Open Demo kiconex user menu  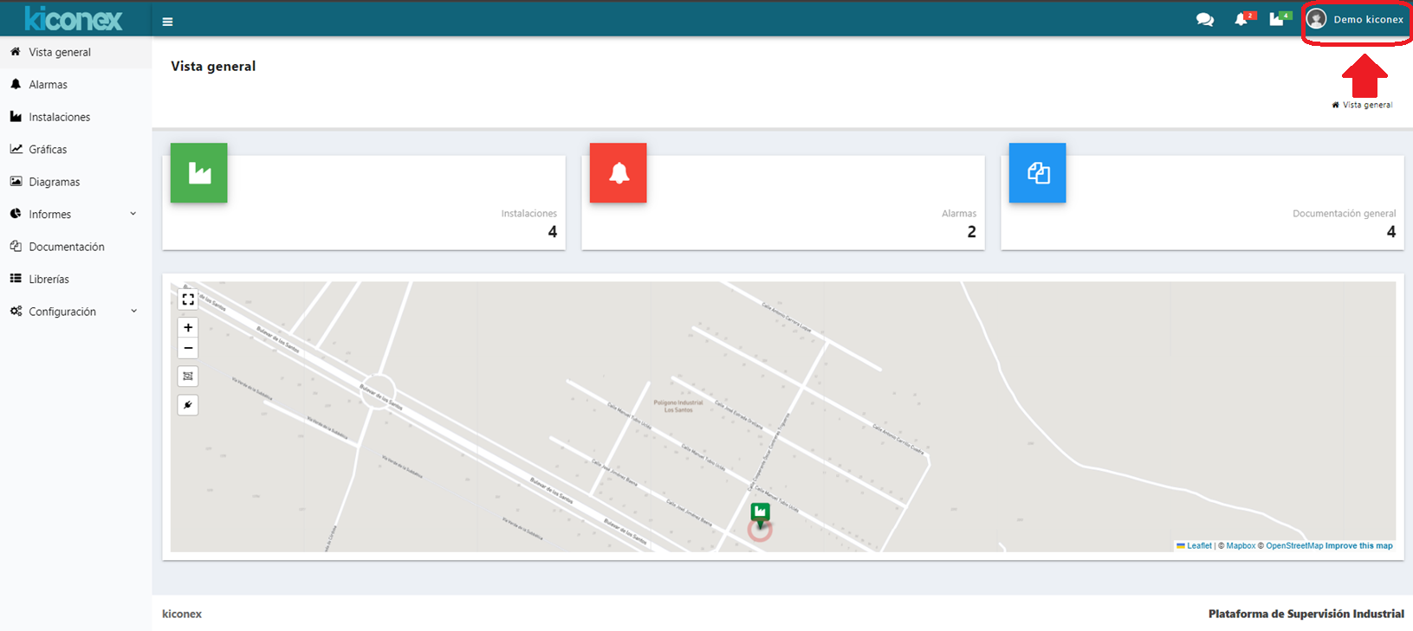click(1356, 20)
